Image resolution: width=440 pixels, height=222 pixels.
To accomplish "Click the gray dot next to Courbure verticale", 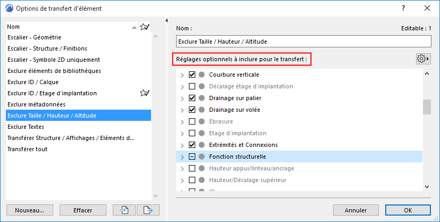I will [x=202, y=75].
